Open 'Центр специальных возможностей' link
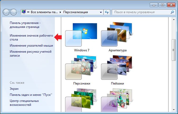Screen dimensions: 178x114 (x=24, y=103)
